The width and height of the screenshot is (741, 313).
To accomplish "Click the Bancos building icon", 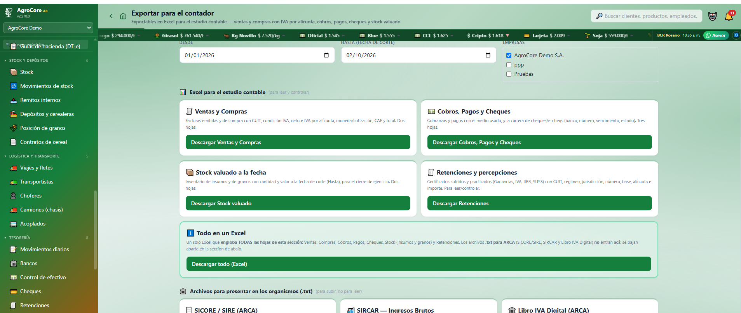I will coord(14,263).
